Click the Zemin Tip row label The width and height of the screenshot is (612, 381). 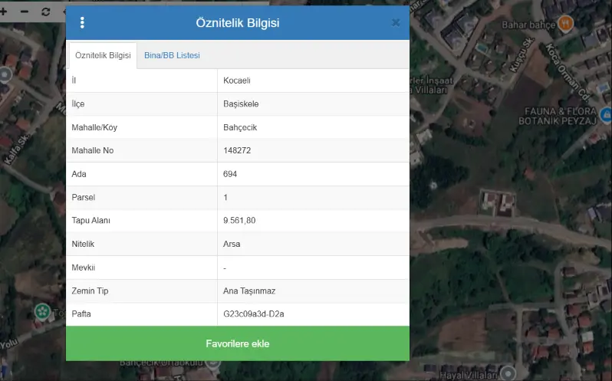(90, 291)
